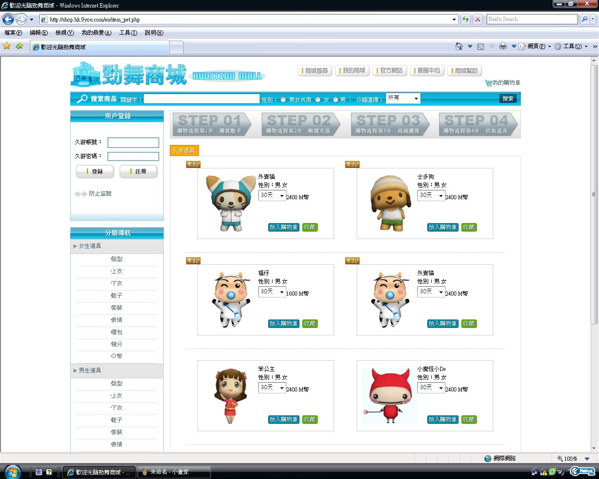Open the 30天 duration dropdown for 士多狗
Viewport: 599px width, 479px height.
coord(431,196)
